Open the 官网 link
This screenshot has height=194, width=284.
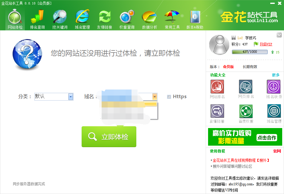[277, 151]
